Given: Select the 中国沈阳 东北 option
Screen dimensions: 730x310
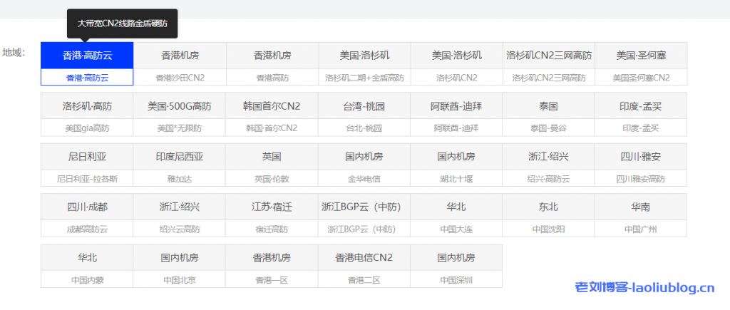Looking at the screenshot, I should click(549, 215).
